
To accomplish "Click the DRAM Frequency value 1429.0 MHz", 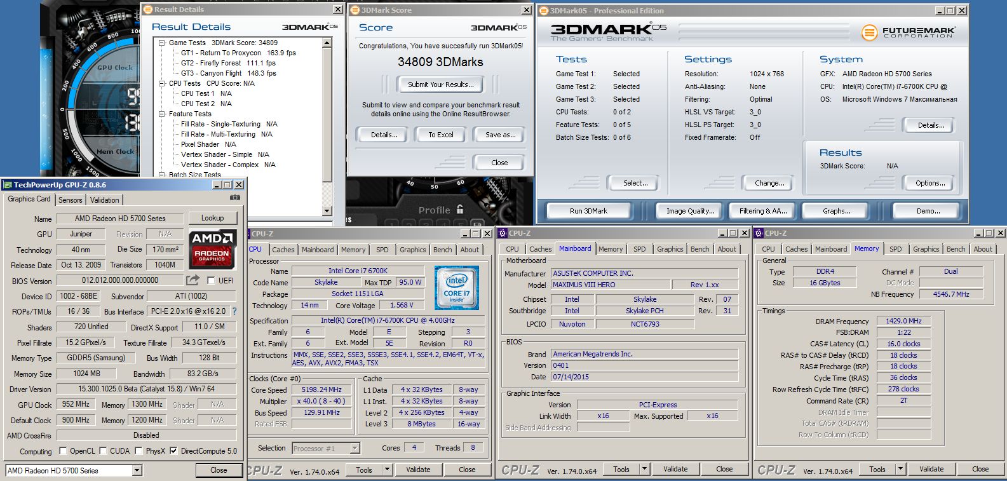I will (903, 322).
